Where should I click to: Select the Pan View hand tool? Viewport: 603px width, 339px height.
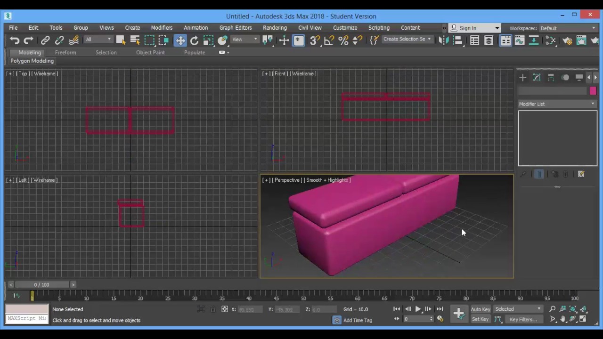pyautogui.click(x=562, y=319)
